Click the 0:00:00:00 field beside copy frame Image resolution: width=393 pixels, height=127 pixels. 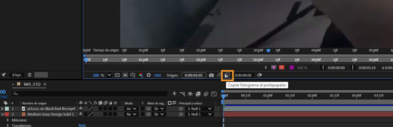(243, 75)
